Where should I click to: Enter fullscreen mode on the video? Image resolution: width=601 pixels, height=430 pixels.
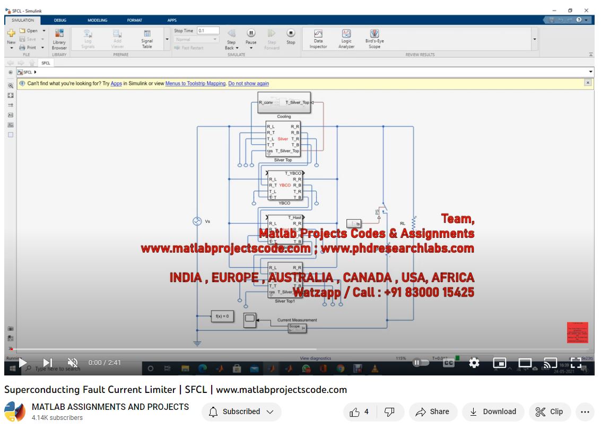576,363
